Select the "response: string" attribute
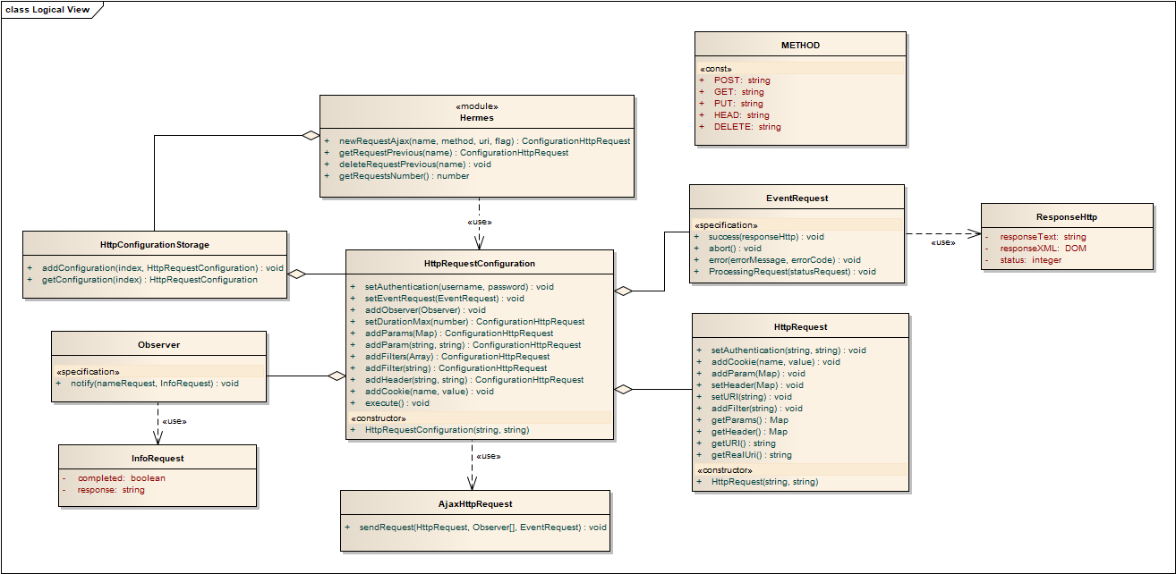The height and width of the screenshot is (574, 1176). pos(111,490)
